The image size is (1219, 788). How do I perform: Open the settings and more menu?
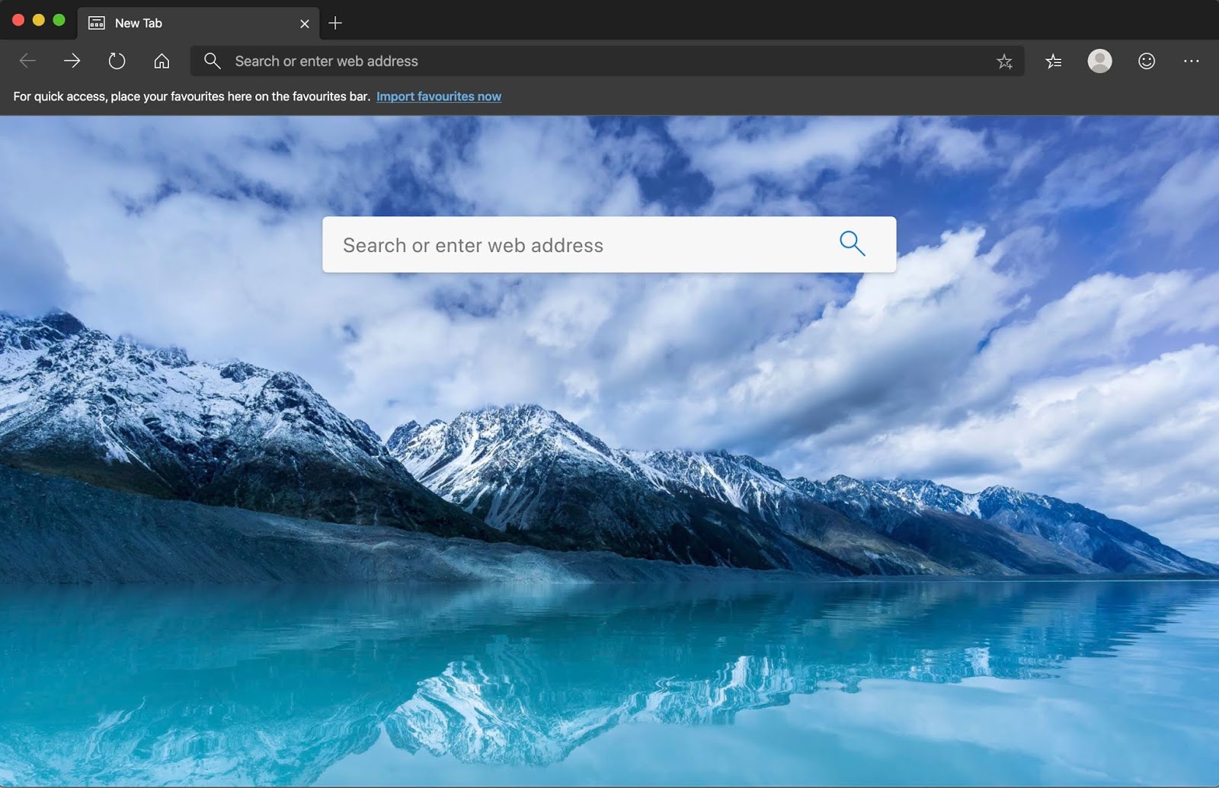1192,61
